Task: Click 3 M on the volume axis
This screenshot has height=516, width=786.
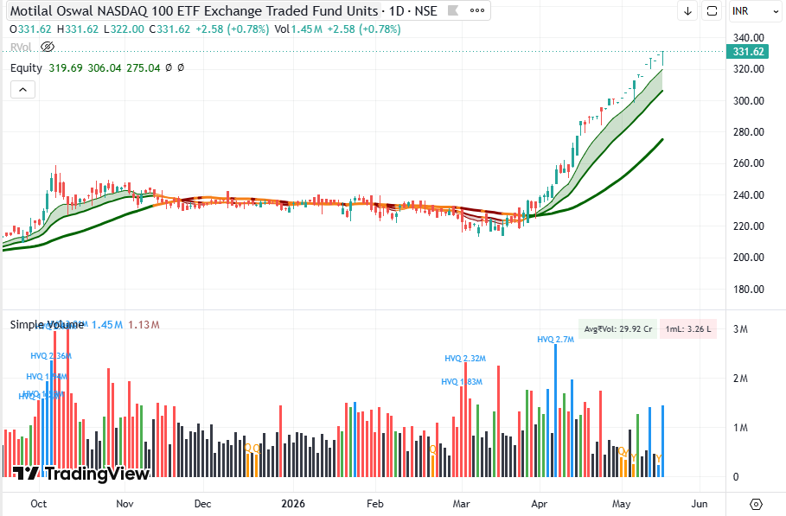Action: tap(740, 329)
